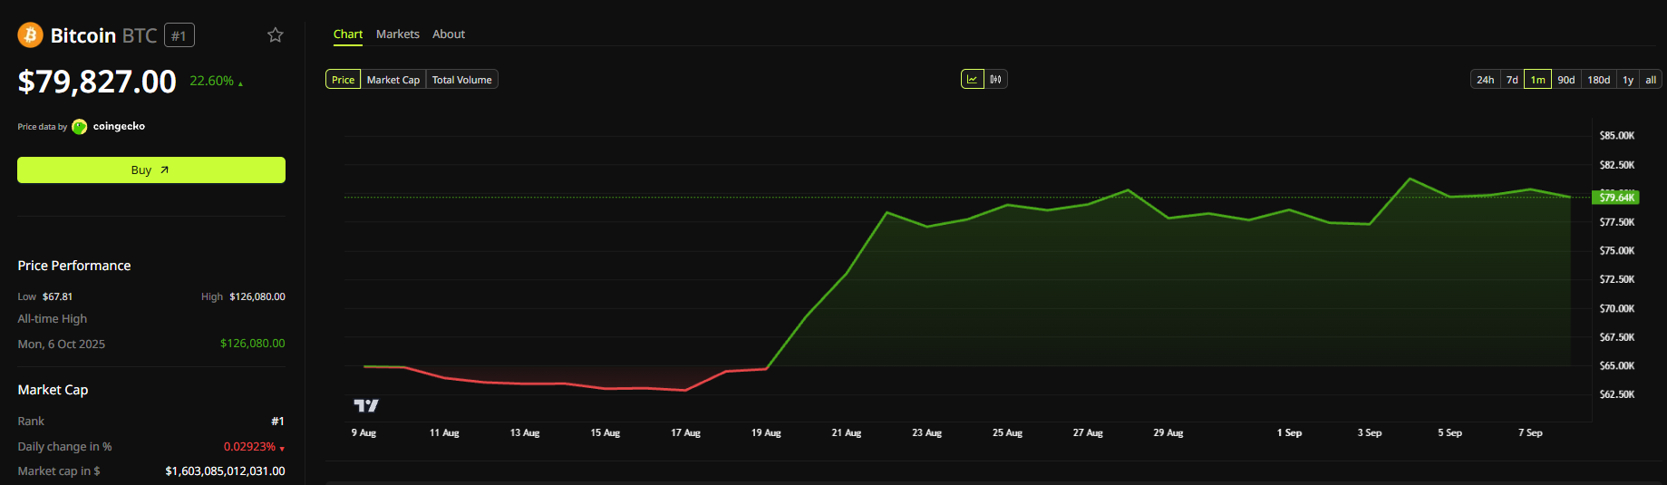Screen dimensions: 1667x485
Task: Set chart range to 1m
Action: click(x=1537, y=80)
